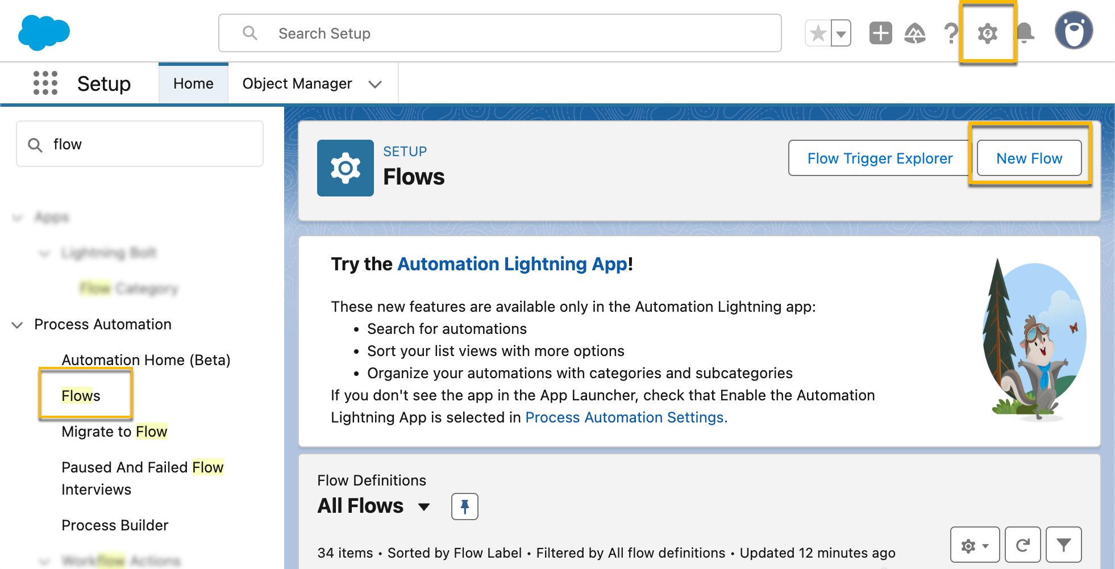Open the global actions plus icon

(x=880, y=33)
